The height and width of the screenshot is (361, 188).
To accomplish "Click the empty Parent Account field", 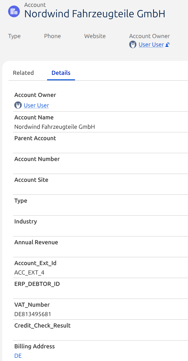I will (100, 143).
